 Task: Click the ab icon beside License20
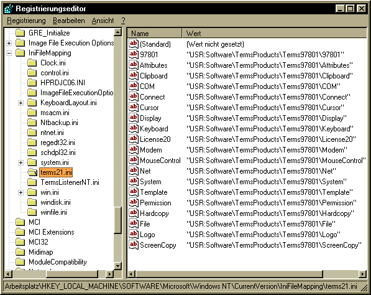pyautogui.click(x=134, y=139)
